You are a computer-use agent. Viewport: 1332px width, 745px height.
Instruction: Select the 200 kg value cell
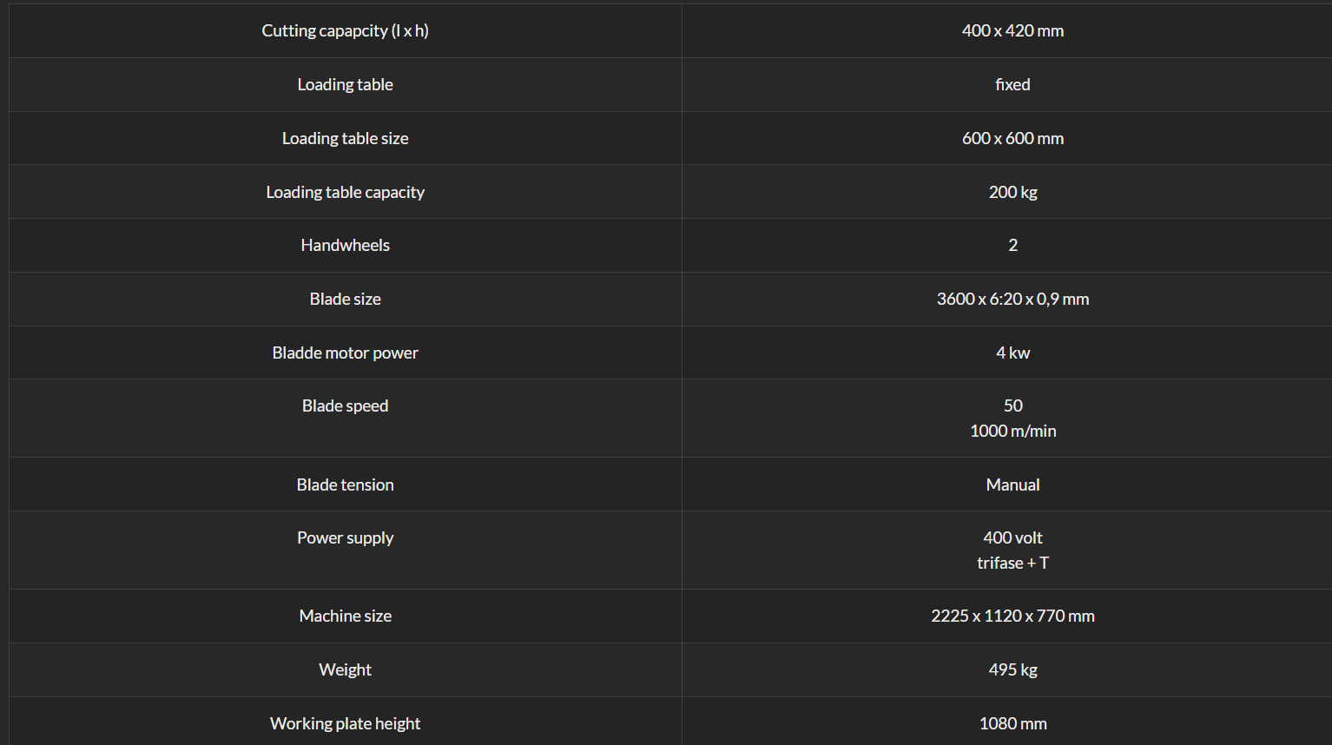tap(1012, 193)
